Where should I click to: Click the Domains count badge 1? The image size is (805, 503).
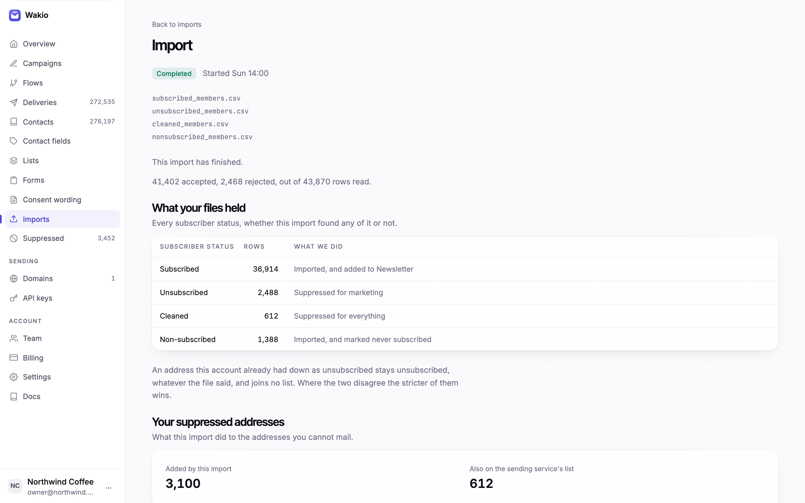click(x=113, y=278)
